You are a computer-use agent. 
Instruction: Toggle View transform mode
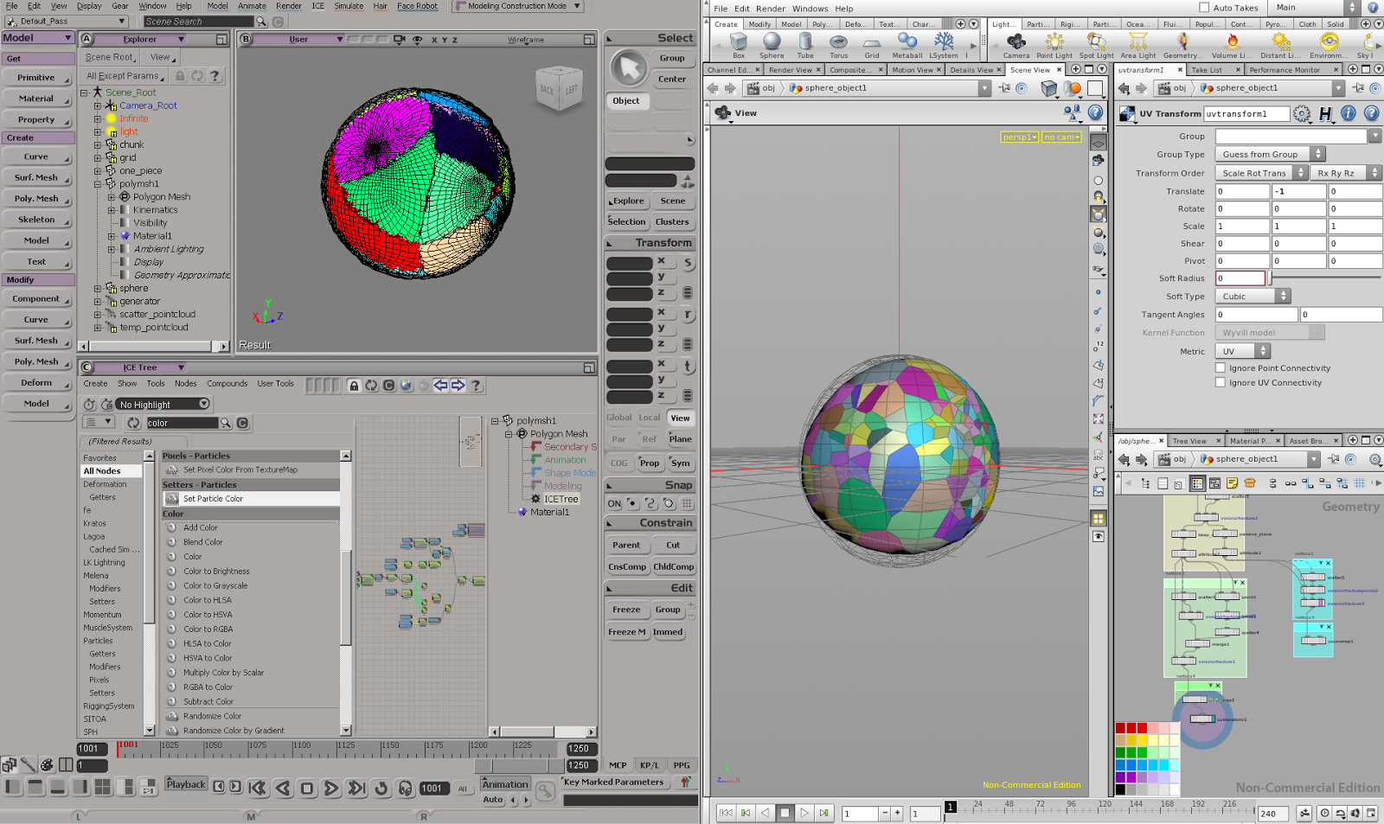681,418
